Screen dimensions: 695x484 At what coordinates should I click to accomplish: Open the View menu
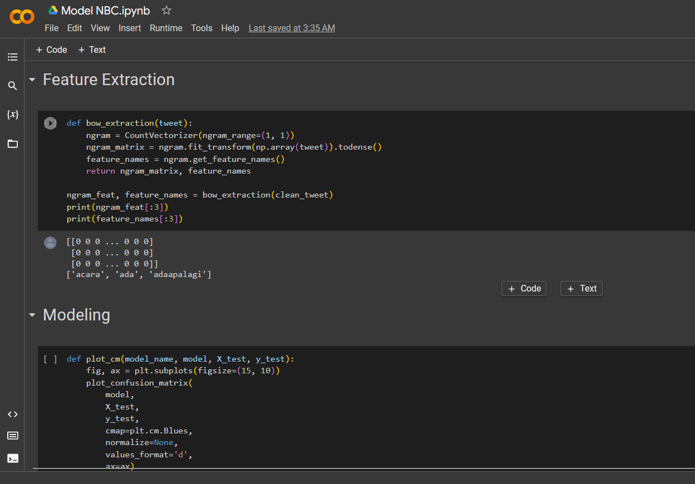(100, 28)
